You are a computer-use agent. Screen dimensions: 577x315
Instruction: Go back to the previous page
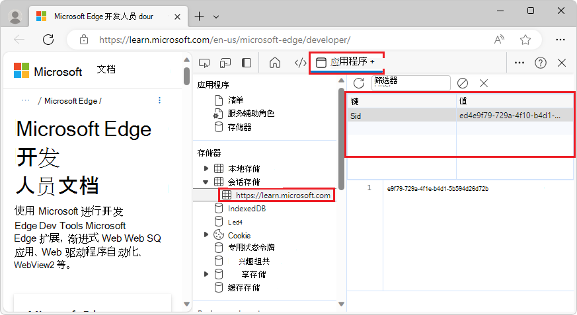(19, 40)
